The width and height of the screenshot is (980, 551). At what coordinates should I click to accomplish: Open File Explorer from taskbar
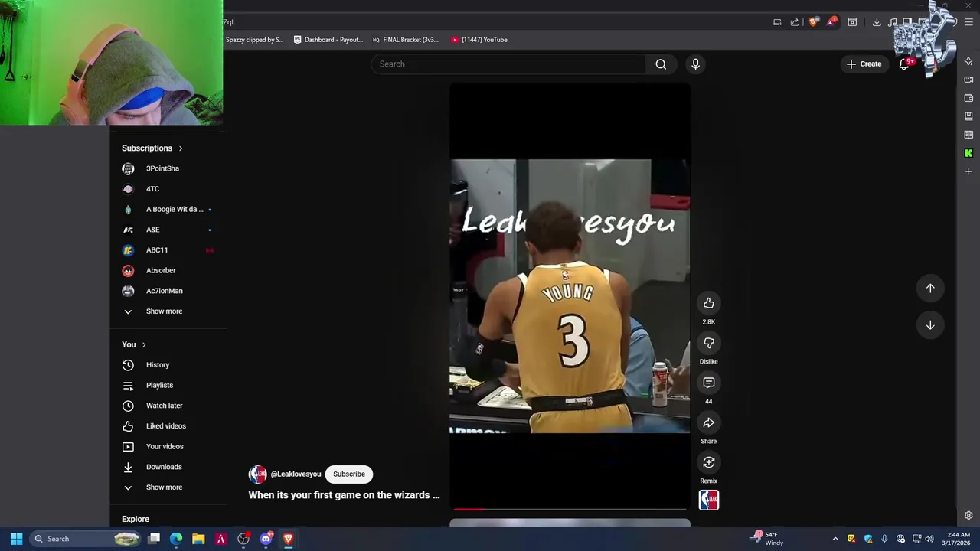click(x=198, y=539)
